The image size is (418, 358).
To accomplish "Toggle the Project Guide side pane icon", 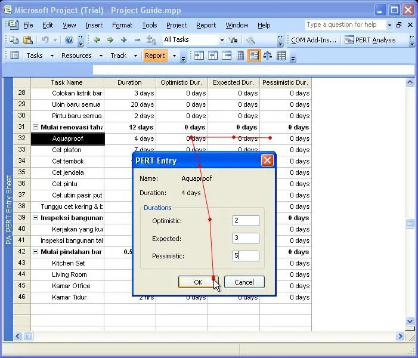I will 14,55.
